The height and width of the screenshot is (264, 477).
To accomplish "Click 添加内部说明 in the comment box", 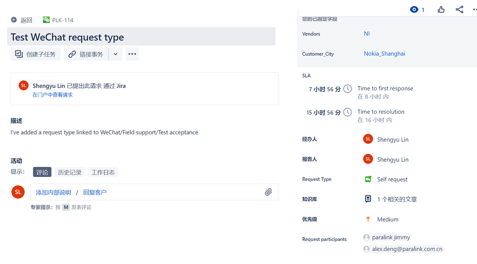I will tap(53, 192).
